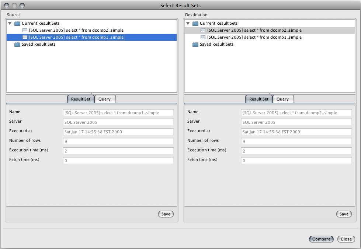Viewport: 361px width, 249px height.
Task: Select Source Saved Result Sets label
Action: pyautogui.click(x=38, y=44)
